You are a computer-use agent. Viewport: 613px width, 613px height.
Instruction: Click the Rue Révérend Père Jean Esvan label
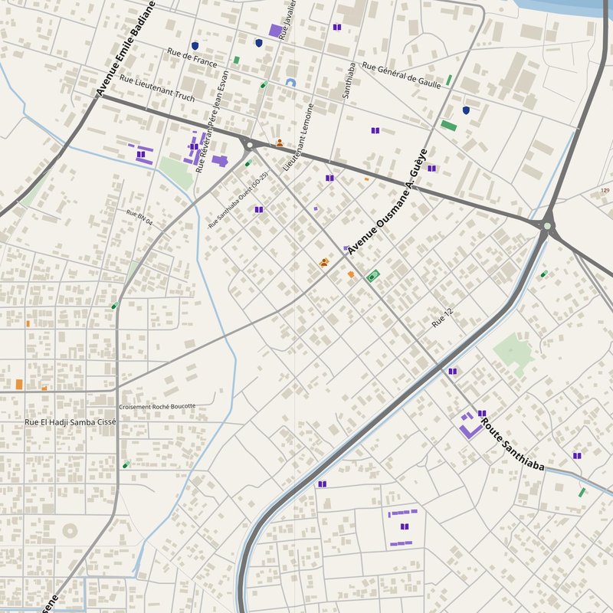click(212, 122)
